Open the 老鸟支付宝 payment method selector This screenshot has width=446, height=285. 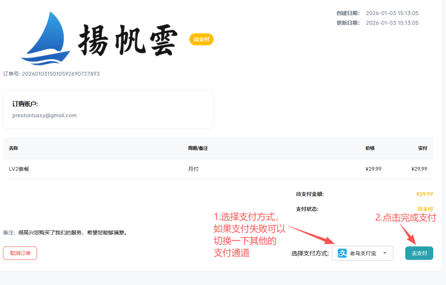point(362,253)
